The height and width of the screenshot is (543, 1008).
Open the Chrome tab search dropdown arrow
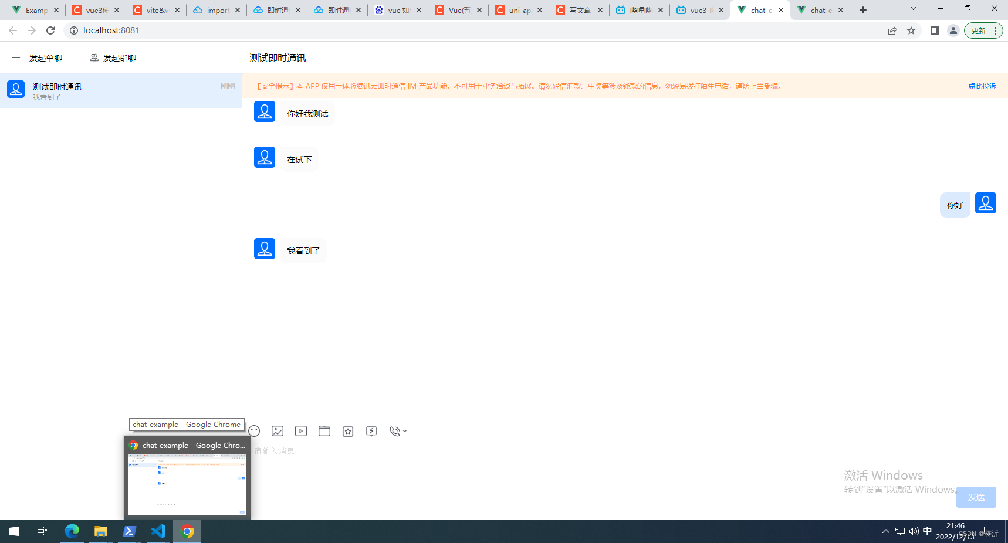914,9
